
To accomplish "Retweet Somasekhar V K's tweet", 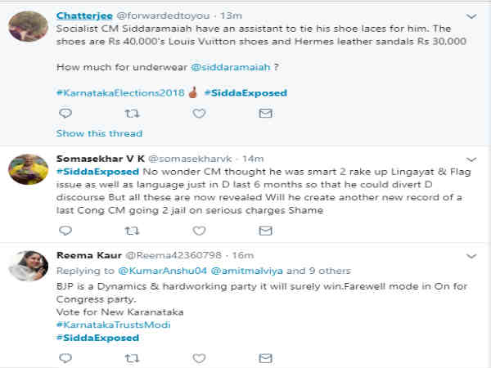I will coord(131,230).
